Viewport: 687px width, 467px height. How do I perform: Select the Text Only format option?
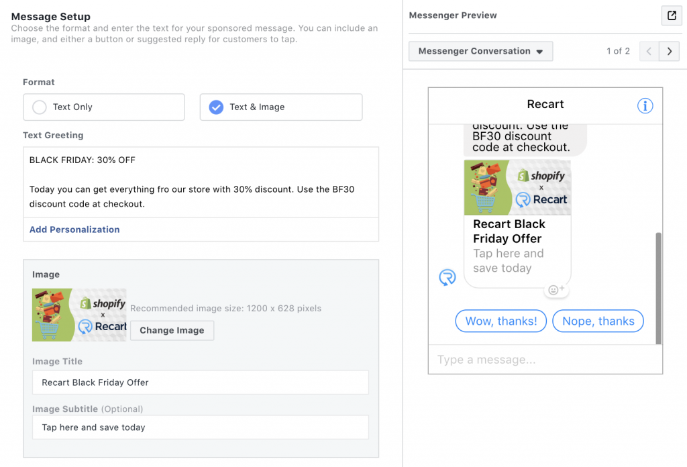click(x=104, y=107)
